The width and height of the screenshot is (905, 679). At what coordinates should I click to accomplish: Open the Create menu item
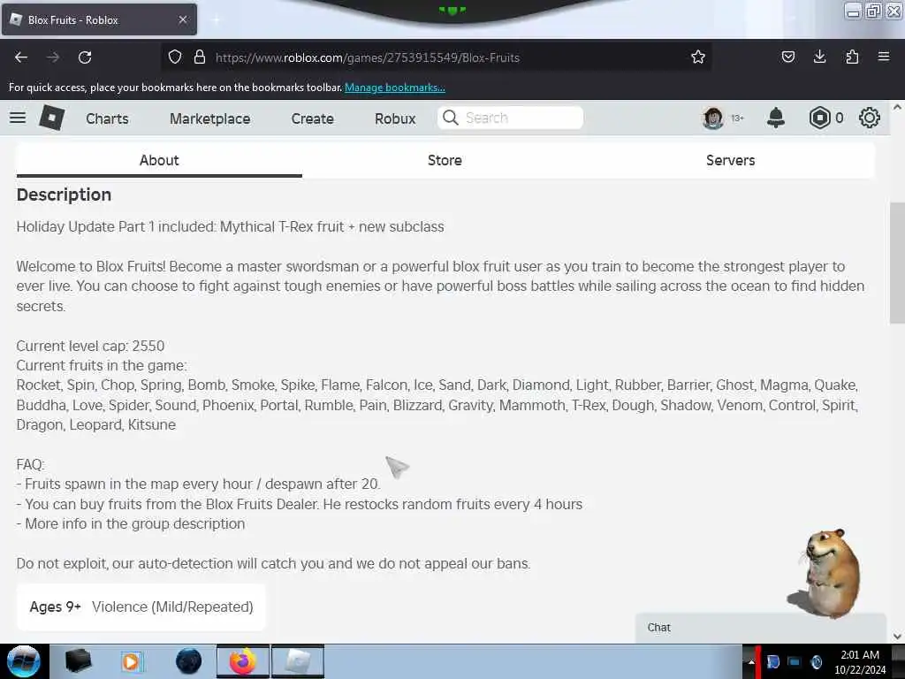pyautogui.click(x=312, y=118)
